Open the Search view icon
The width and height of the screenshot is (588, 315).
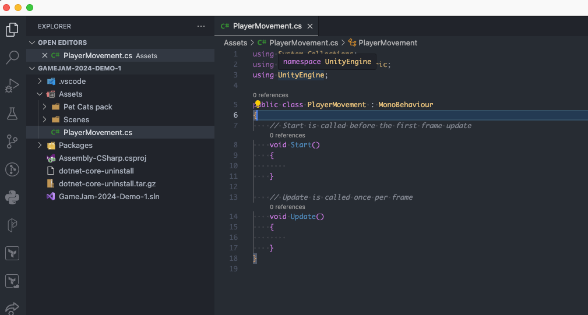coord(13,57)
